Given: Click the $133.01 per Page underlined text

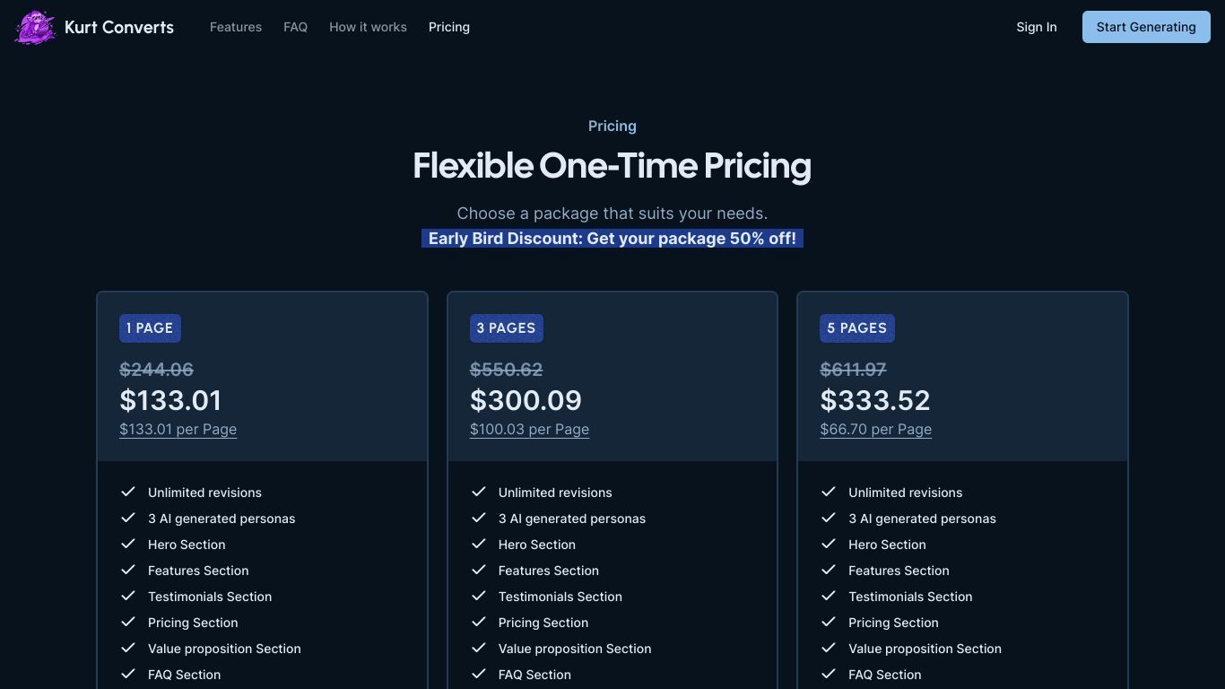Looking at the screenshot, I should 178,429.
